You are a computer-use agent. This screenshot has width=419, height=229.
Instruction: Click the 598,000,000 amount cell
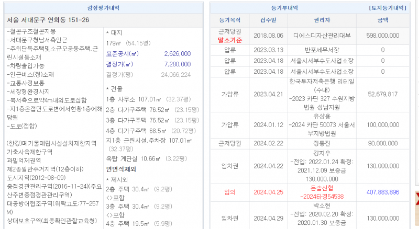point(383,35)
